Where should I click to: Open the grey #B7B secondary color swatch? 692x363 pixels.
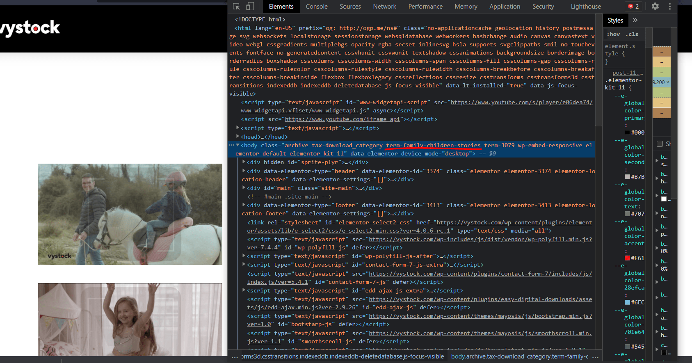627,177
